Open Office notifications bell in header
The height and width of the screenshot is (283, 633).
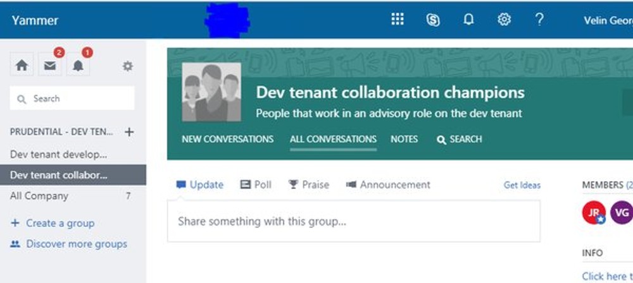pos(468,20)
